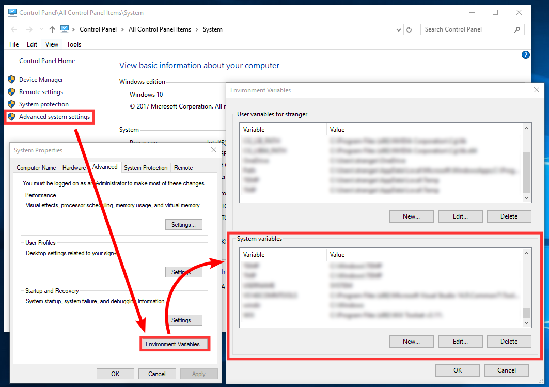The image size is (549, 387).
Task: Sort user variables by Value column header
Action: (423, 130)
